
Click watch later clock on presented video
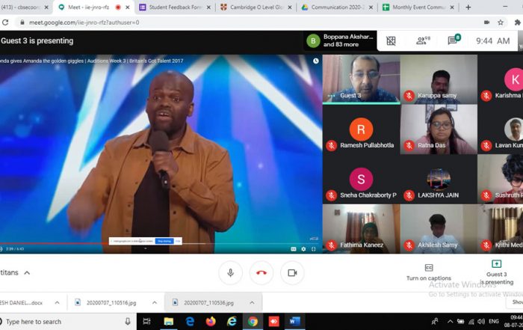click(x=315, y=61)
